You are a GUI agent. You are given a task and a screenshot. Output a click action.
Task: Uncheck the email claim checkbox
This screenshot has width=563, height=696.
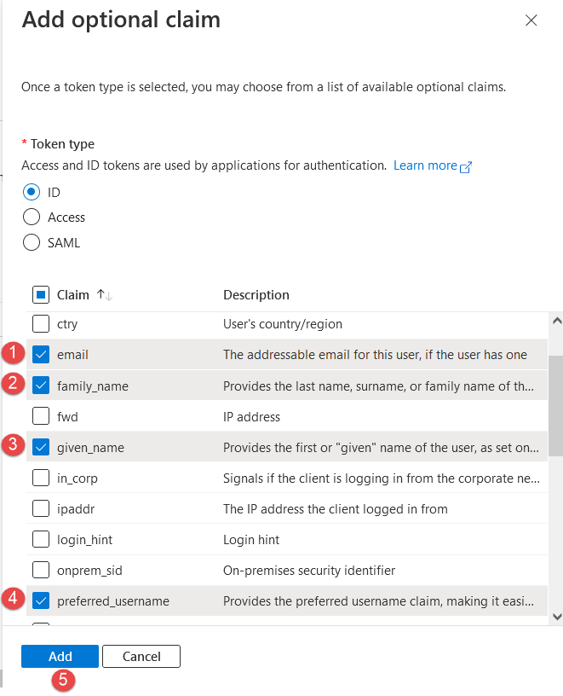coord(41,355)
